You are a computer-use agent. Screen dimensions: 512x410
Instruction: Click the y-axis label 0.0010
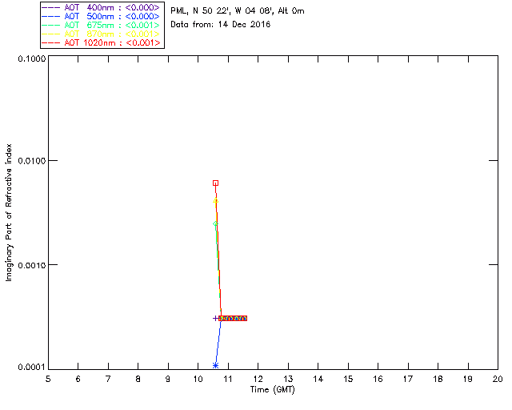point(32,265)
